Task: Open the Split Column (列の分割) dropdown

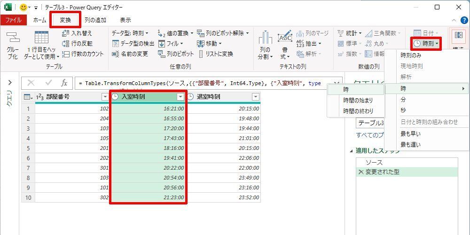Action: [265, 53]
